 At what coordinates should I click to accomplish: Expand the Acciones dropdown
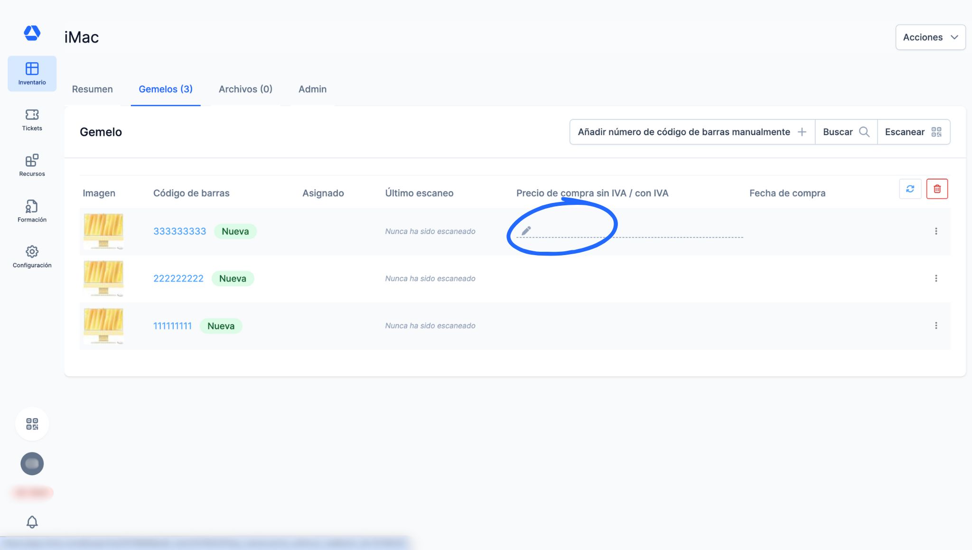(930, 37)
